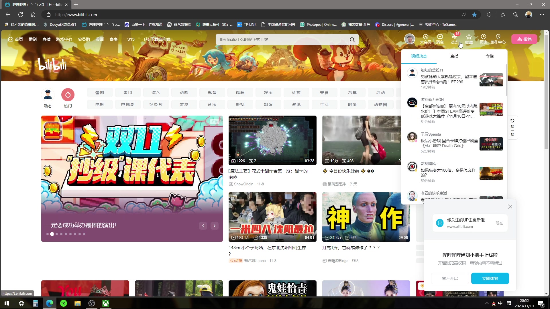Image resolution: width=550 pixels, height=309 pixels.
Task: Go to the next carousel slide
Action: pyautogui.click(x=215, y=226)
